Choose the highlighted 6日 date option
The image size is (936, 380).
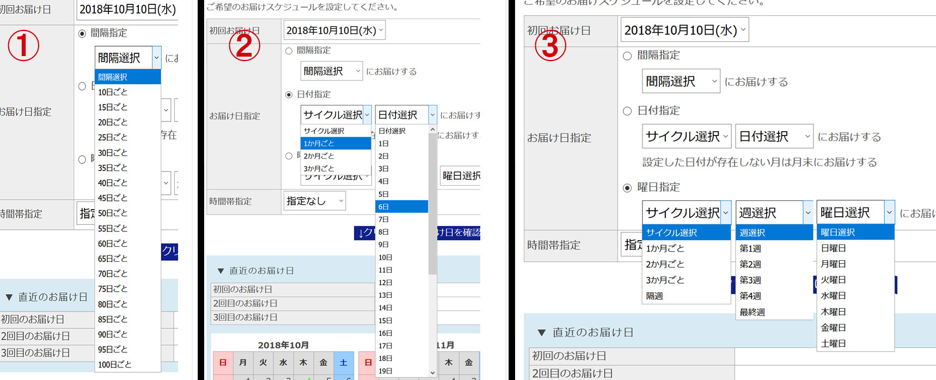(x=401, y=207)
